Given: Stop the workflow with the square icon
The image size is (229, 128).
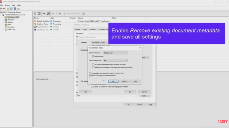Looking at the screenshot, I should pos(60,14).
